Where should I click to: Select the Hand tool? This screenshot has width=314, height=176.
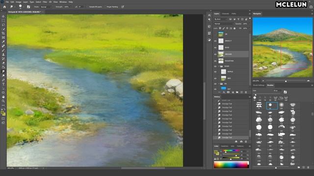[3, 97]
